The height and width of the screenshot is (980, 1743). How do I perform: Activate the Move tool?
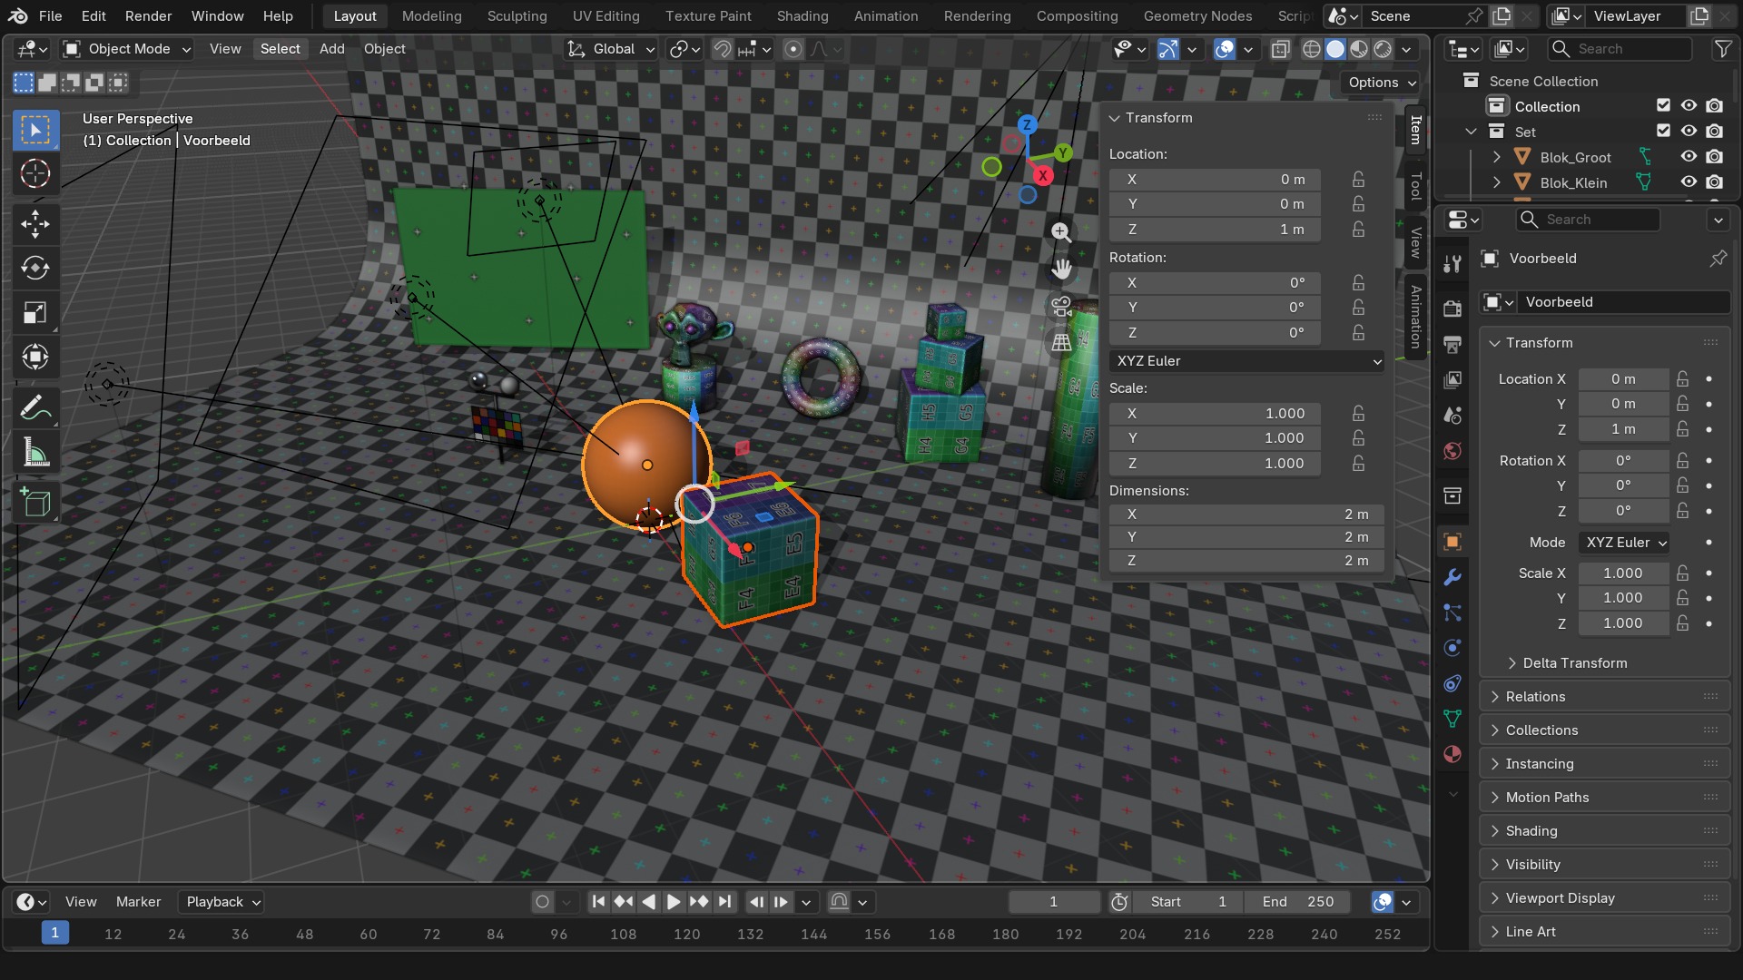(x=35, y=224)
